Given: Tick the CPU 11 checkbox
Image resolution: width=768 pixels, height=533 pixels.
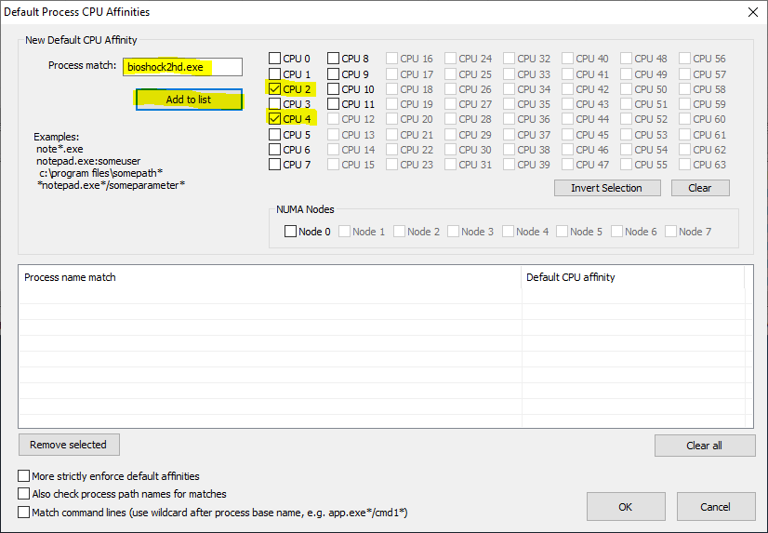Looking at the screenshot, I should pyautogui.click(x=334, y=104).
